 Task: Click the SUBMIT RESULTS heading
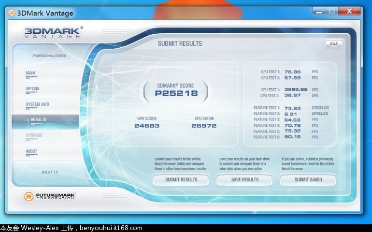point(180,43)
